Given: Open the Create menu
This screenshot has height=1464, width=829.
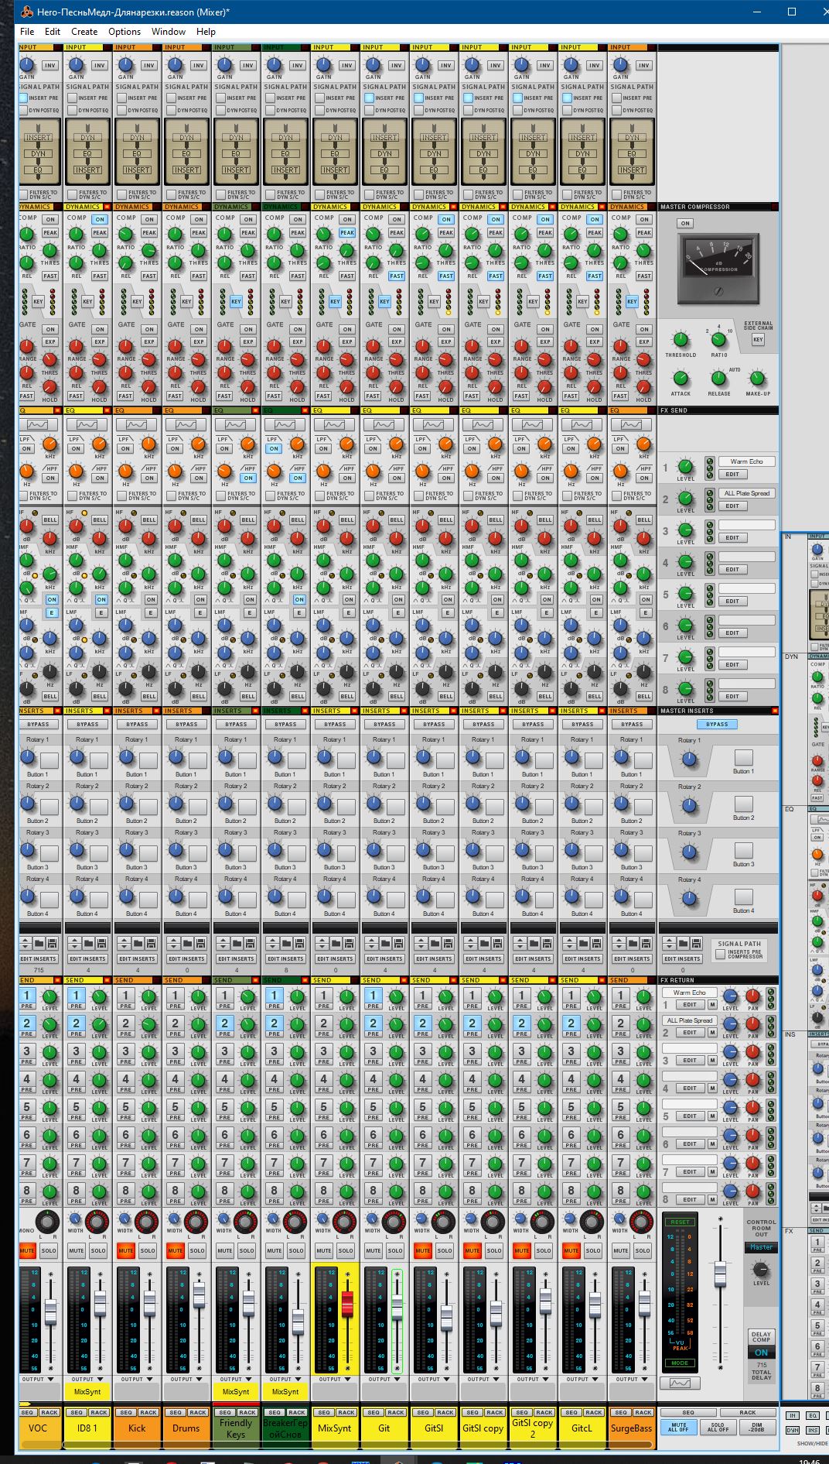Looking at the screenshot, I should pos(84,32).
